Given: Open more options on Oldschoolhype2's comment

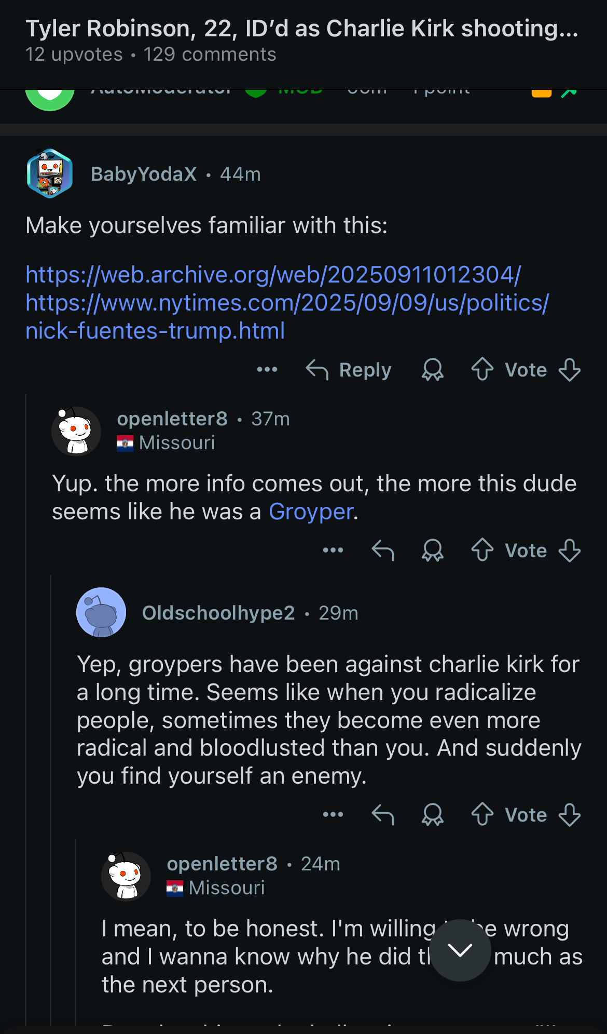Looking at the screenshot, I should 333,814.
